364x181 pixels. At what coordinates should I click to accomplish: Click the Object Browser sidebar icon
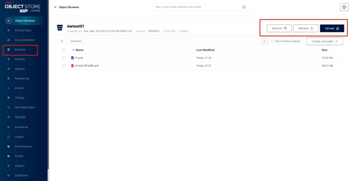point(9,21)
